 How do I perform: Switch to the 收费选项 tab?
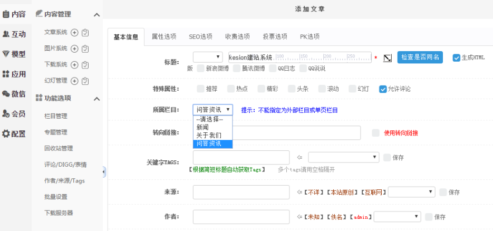[237, 36]
